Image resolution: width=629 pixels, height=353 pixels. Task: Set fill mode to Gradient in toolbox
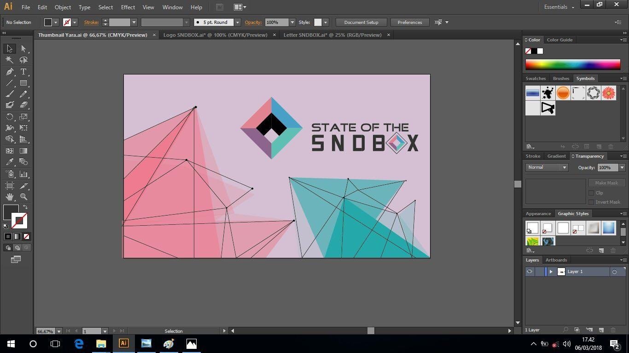click(17, 237)
